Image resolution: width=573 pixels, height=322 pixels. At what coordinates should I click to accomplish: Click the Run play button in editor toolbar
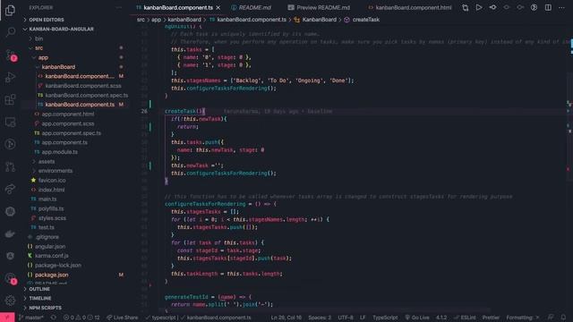coord(479,7)
